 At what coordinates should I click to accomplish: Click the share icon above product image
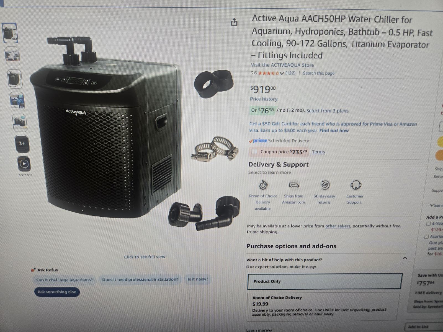(234, 22)
